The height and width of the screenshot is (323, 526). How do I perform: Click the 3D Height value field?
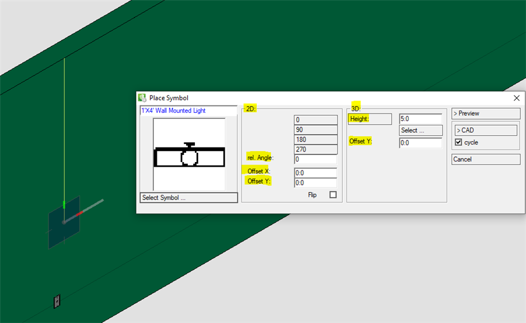[420, 119]
